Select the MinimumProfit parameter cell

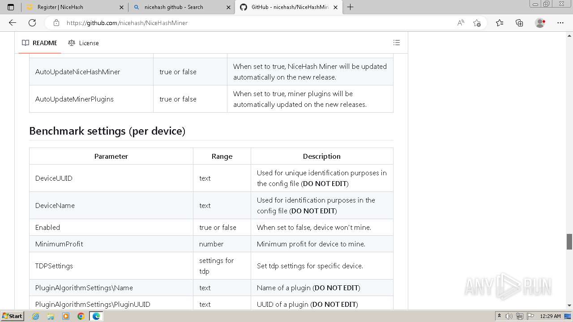tap(111, 244)
